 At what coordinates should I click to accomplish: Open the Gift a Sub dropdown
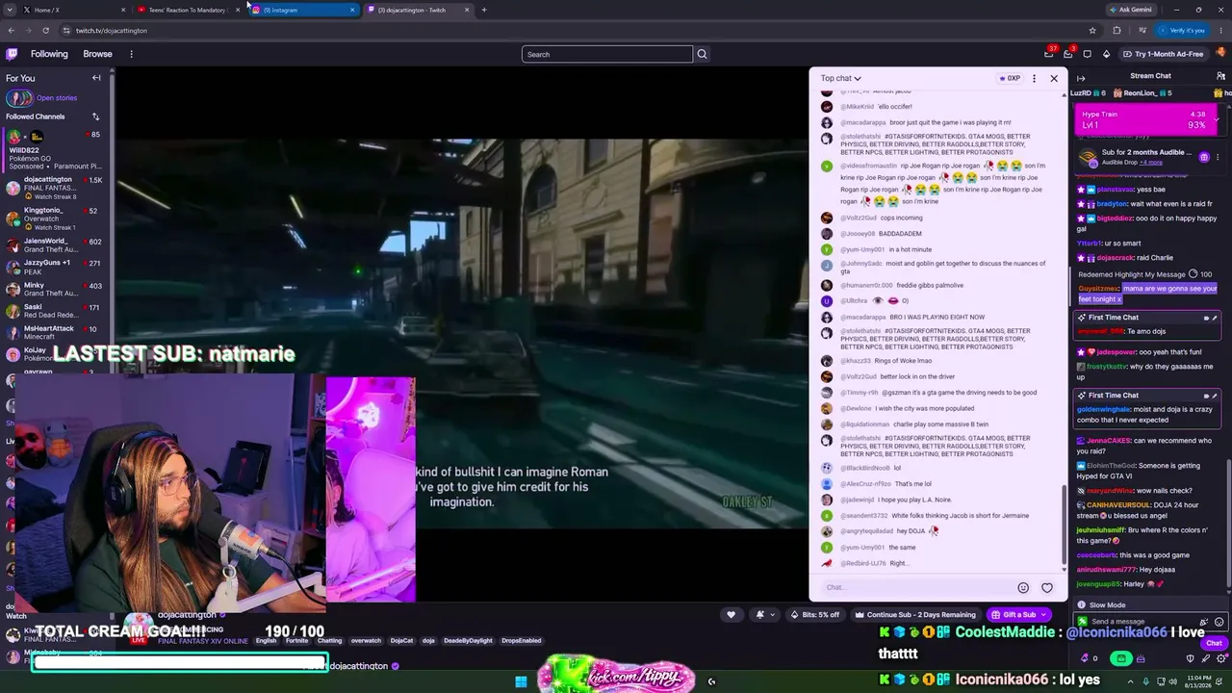pyautogui.click(x=1019, y=614)
